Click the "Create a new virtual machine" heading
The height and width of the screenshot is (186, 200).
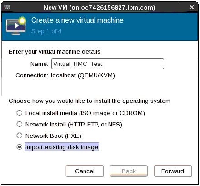(77, 20)
